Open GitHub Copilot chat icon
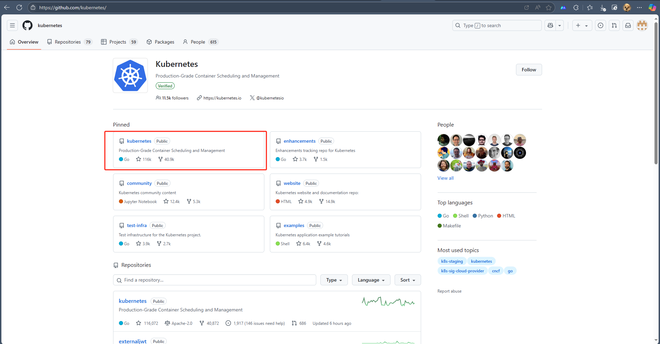Viewport: 660px width, 344px height. [550, 25]
